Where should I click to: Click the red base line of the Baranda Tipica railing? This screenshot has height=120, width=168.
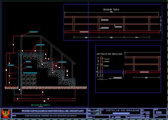click(112, 32)
